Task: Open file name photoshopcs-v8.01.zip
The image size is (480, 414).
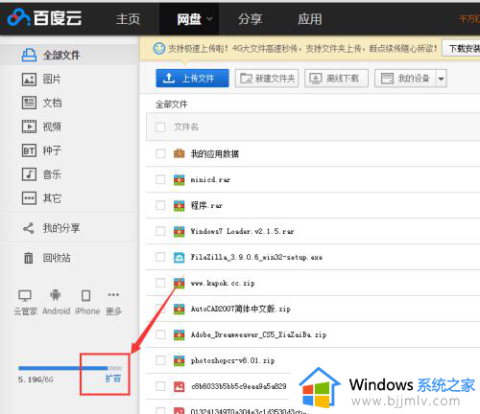Action: point(232,360)
